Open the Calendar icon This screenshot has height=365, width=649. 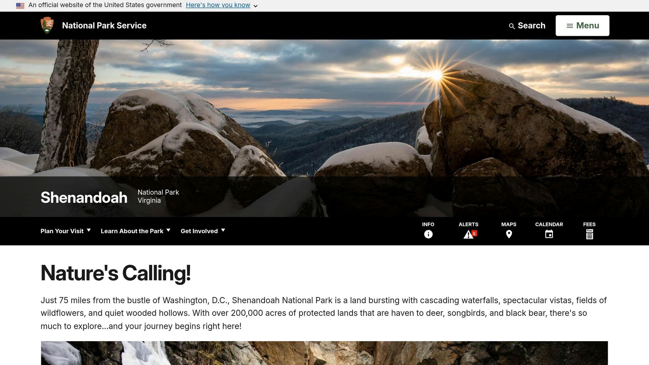tap(549, 234)
